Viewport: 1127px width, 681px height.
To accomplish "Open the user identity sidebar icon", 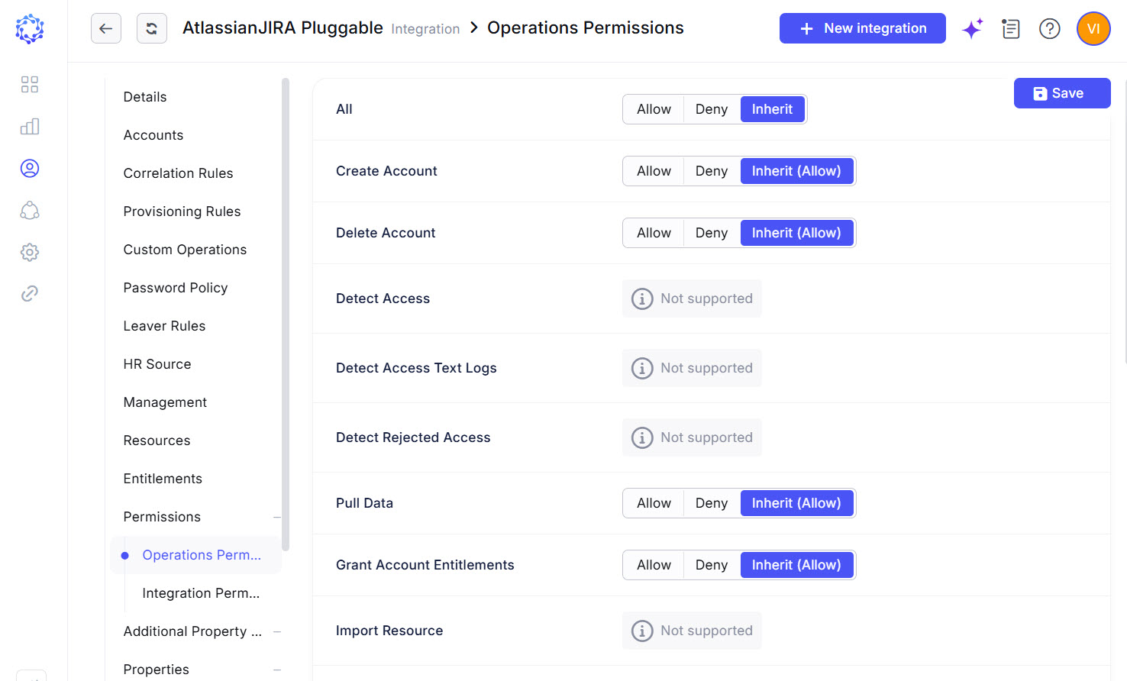I will click(30, 168).
